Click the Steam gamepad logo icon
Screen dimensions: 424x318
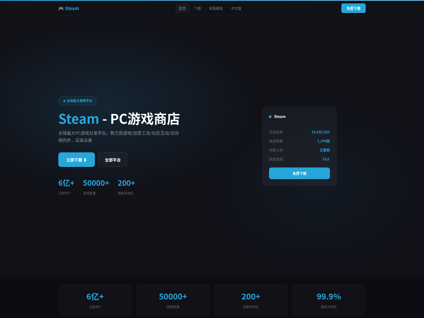61,8
